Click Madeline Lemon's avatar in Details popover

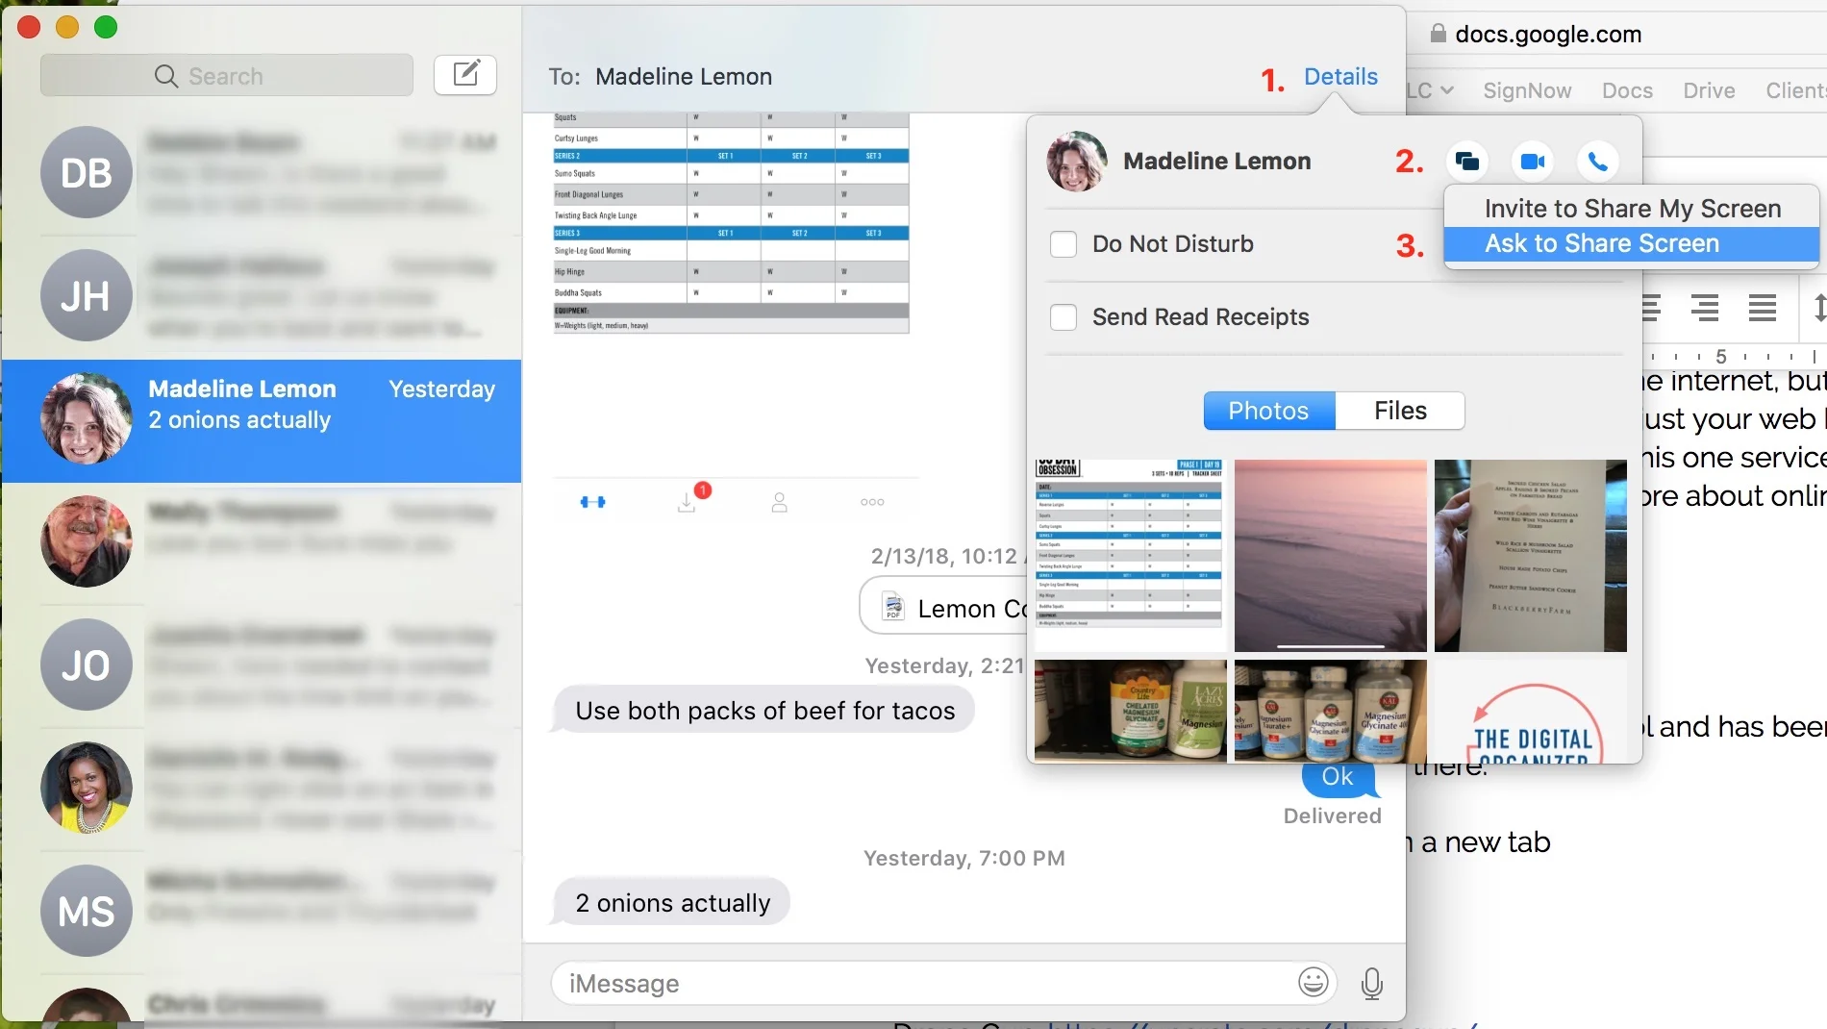[x=1076, y=162]
